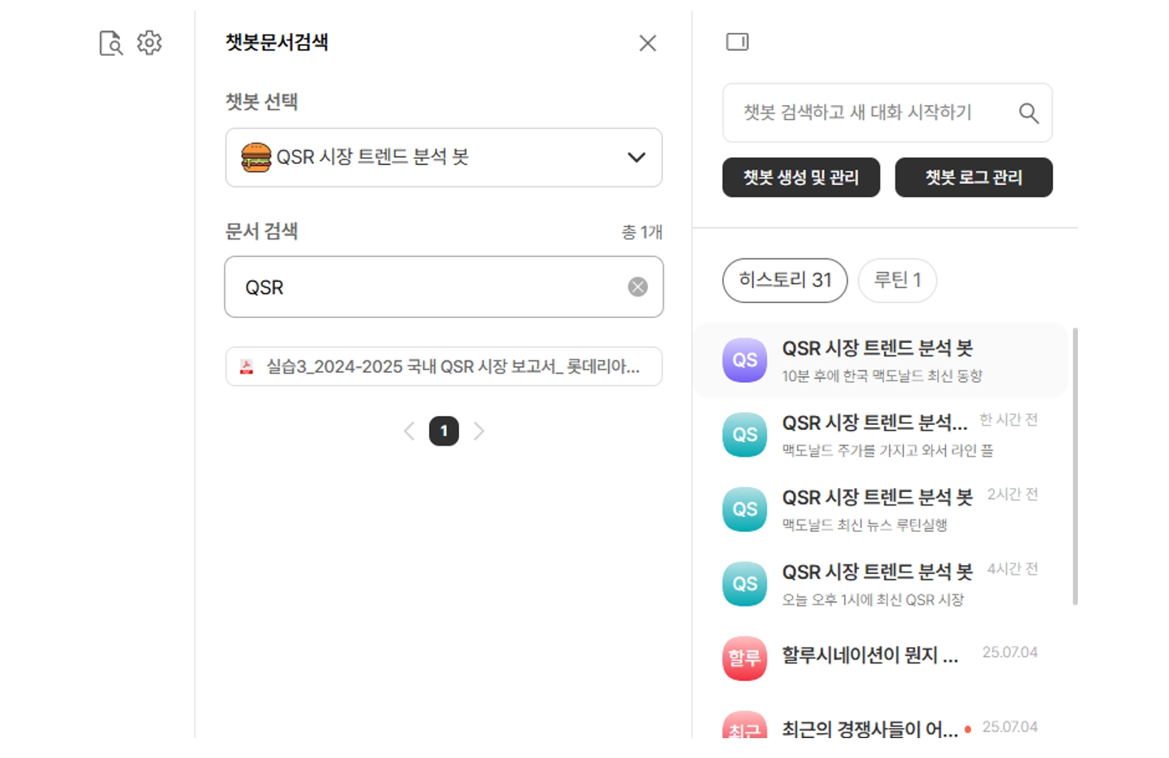Go to the next results page

pyautogui.click(x=479, y=431)
